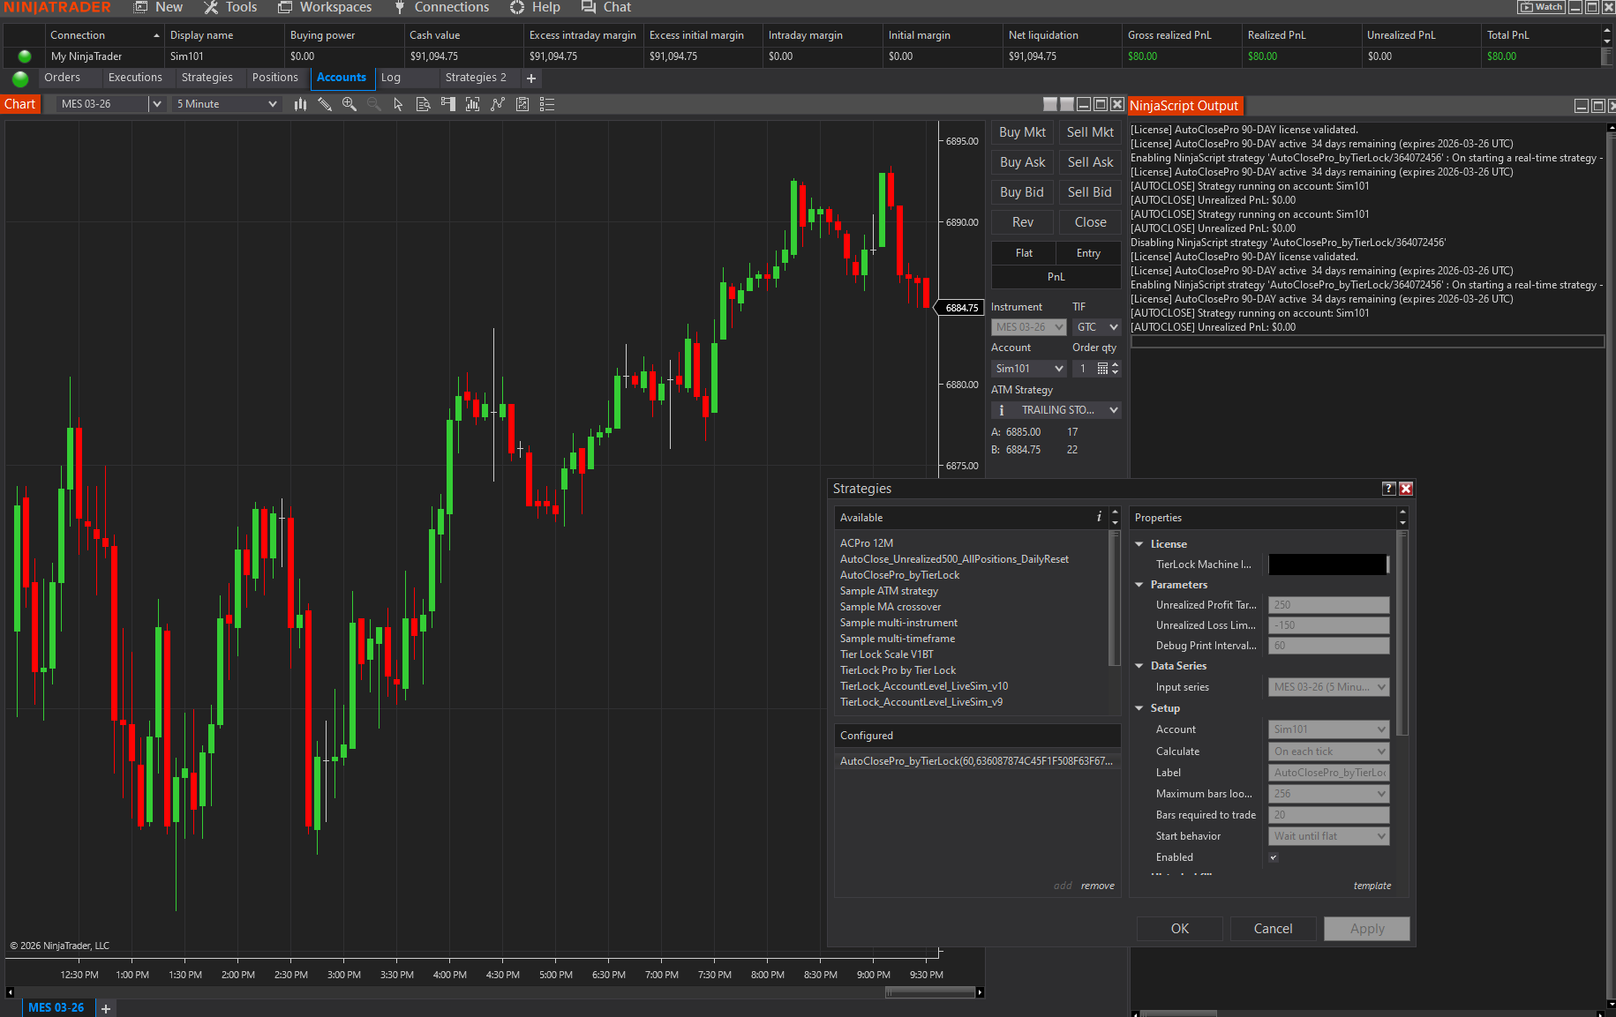Select the cursor pointer tool icon
This screenshot has height=1017, width=1616.
tap(398, 103)
